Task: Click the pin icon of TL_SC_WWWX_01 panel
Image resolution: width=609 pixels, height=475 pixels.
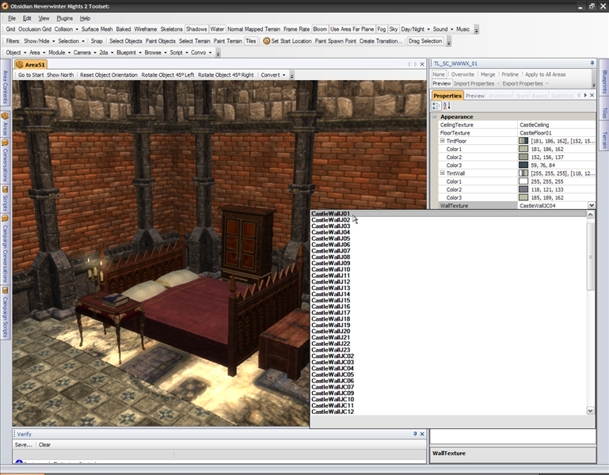Action: (592, 63)
